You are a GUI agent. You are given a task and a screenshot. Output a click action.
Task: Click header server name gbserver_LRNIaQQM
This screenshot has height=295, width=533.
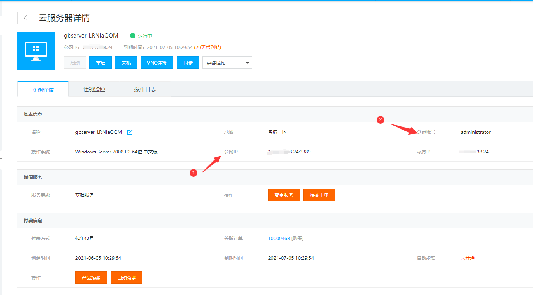click(x=91, y=36)
